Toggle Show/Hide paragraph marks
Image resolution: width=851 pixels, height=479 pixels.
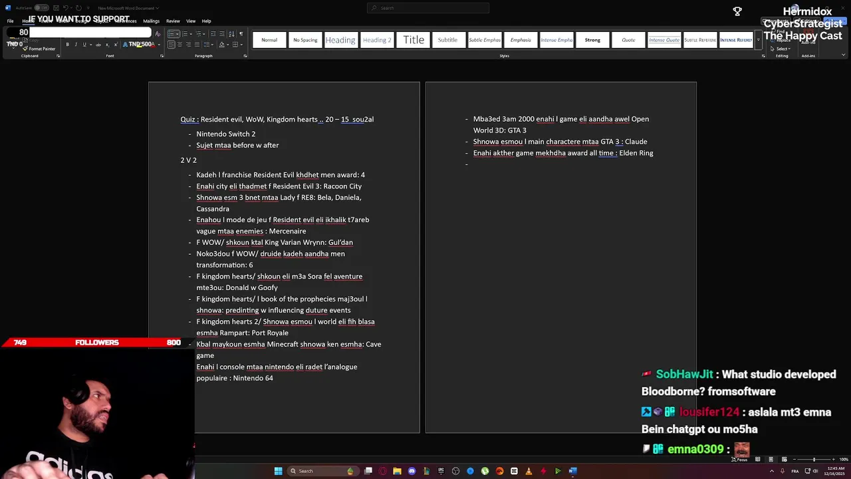coord(241,34)
